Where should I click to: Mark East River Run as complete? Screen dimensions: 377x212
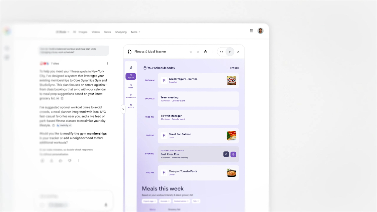[x=233, y=154]
